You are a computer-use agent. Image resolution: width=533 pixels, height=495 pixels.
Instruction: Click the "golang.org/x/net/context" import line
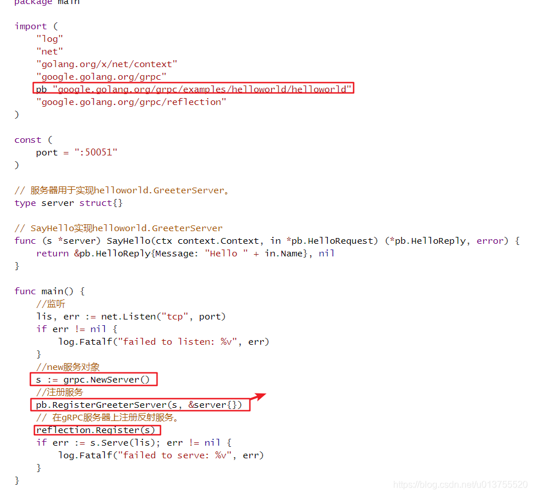[107, 64]
